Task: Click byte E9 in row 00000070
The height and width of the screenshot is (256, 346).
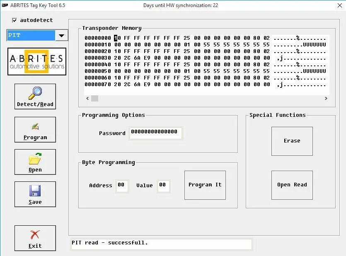Action: pos(147,85)
